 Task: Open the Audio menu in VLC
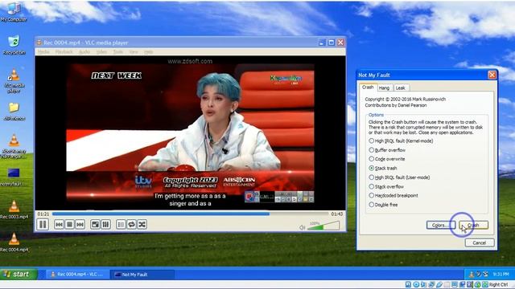coord(84,51)
